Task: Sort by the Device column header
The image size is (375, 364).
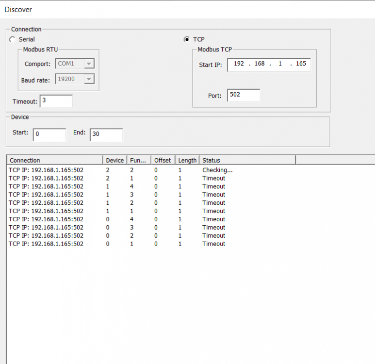Action: click(x=115, y=160)
